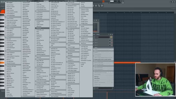
Task: Click Move down in slot context menu
Action: point(97,78)
